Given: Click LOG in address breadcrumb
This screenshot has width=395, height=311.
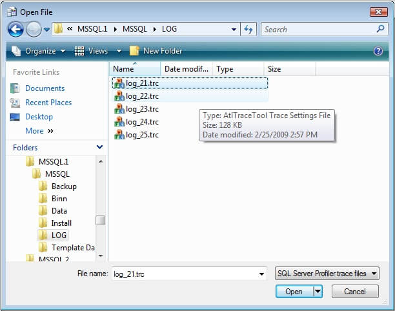Looking at the screenshot, I should 169,29.
